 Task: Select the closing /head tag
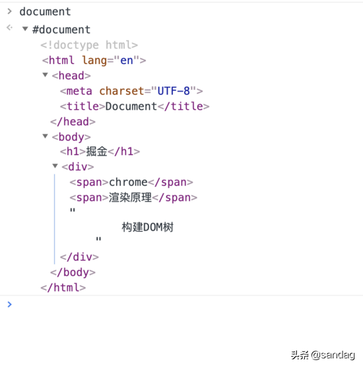73,122
